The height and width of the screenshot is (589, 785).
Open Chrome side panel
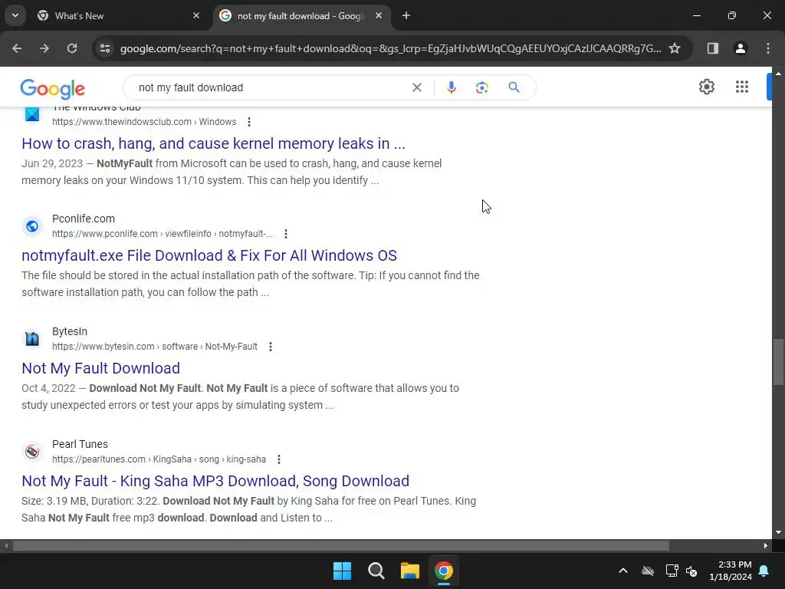(x=713, y=48)
